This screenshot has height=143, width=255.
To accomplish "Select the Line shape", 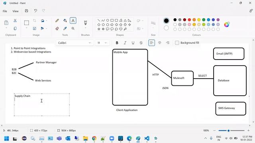I will click(x=99, y=20).
